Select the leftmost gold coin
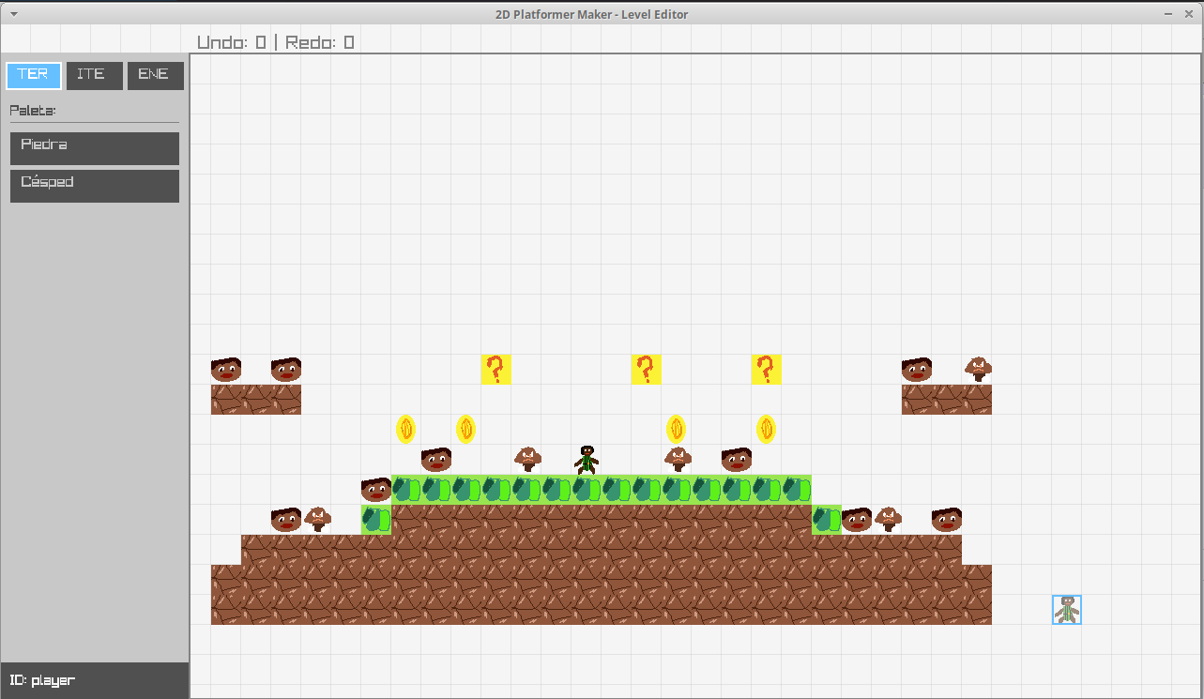This screenshot has width=1204, height=699. (406, 430)
